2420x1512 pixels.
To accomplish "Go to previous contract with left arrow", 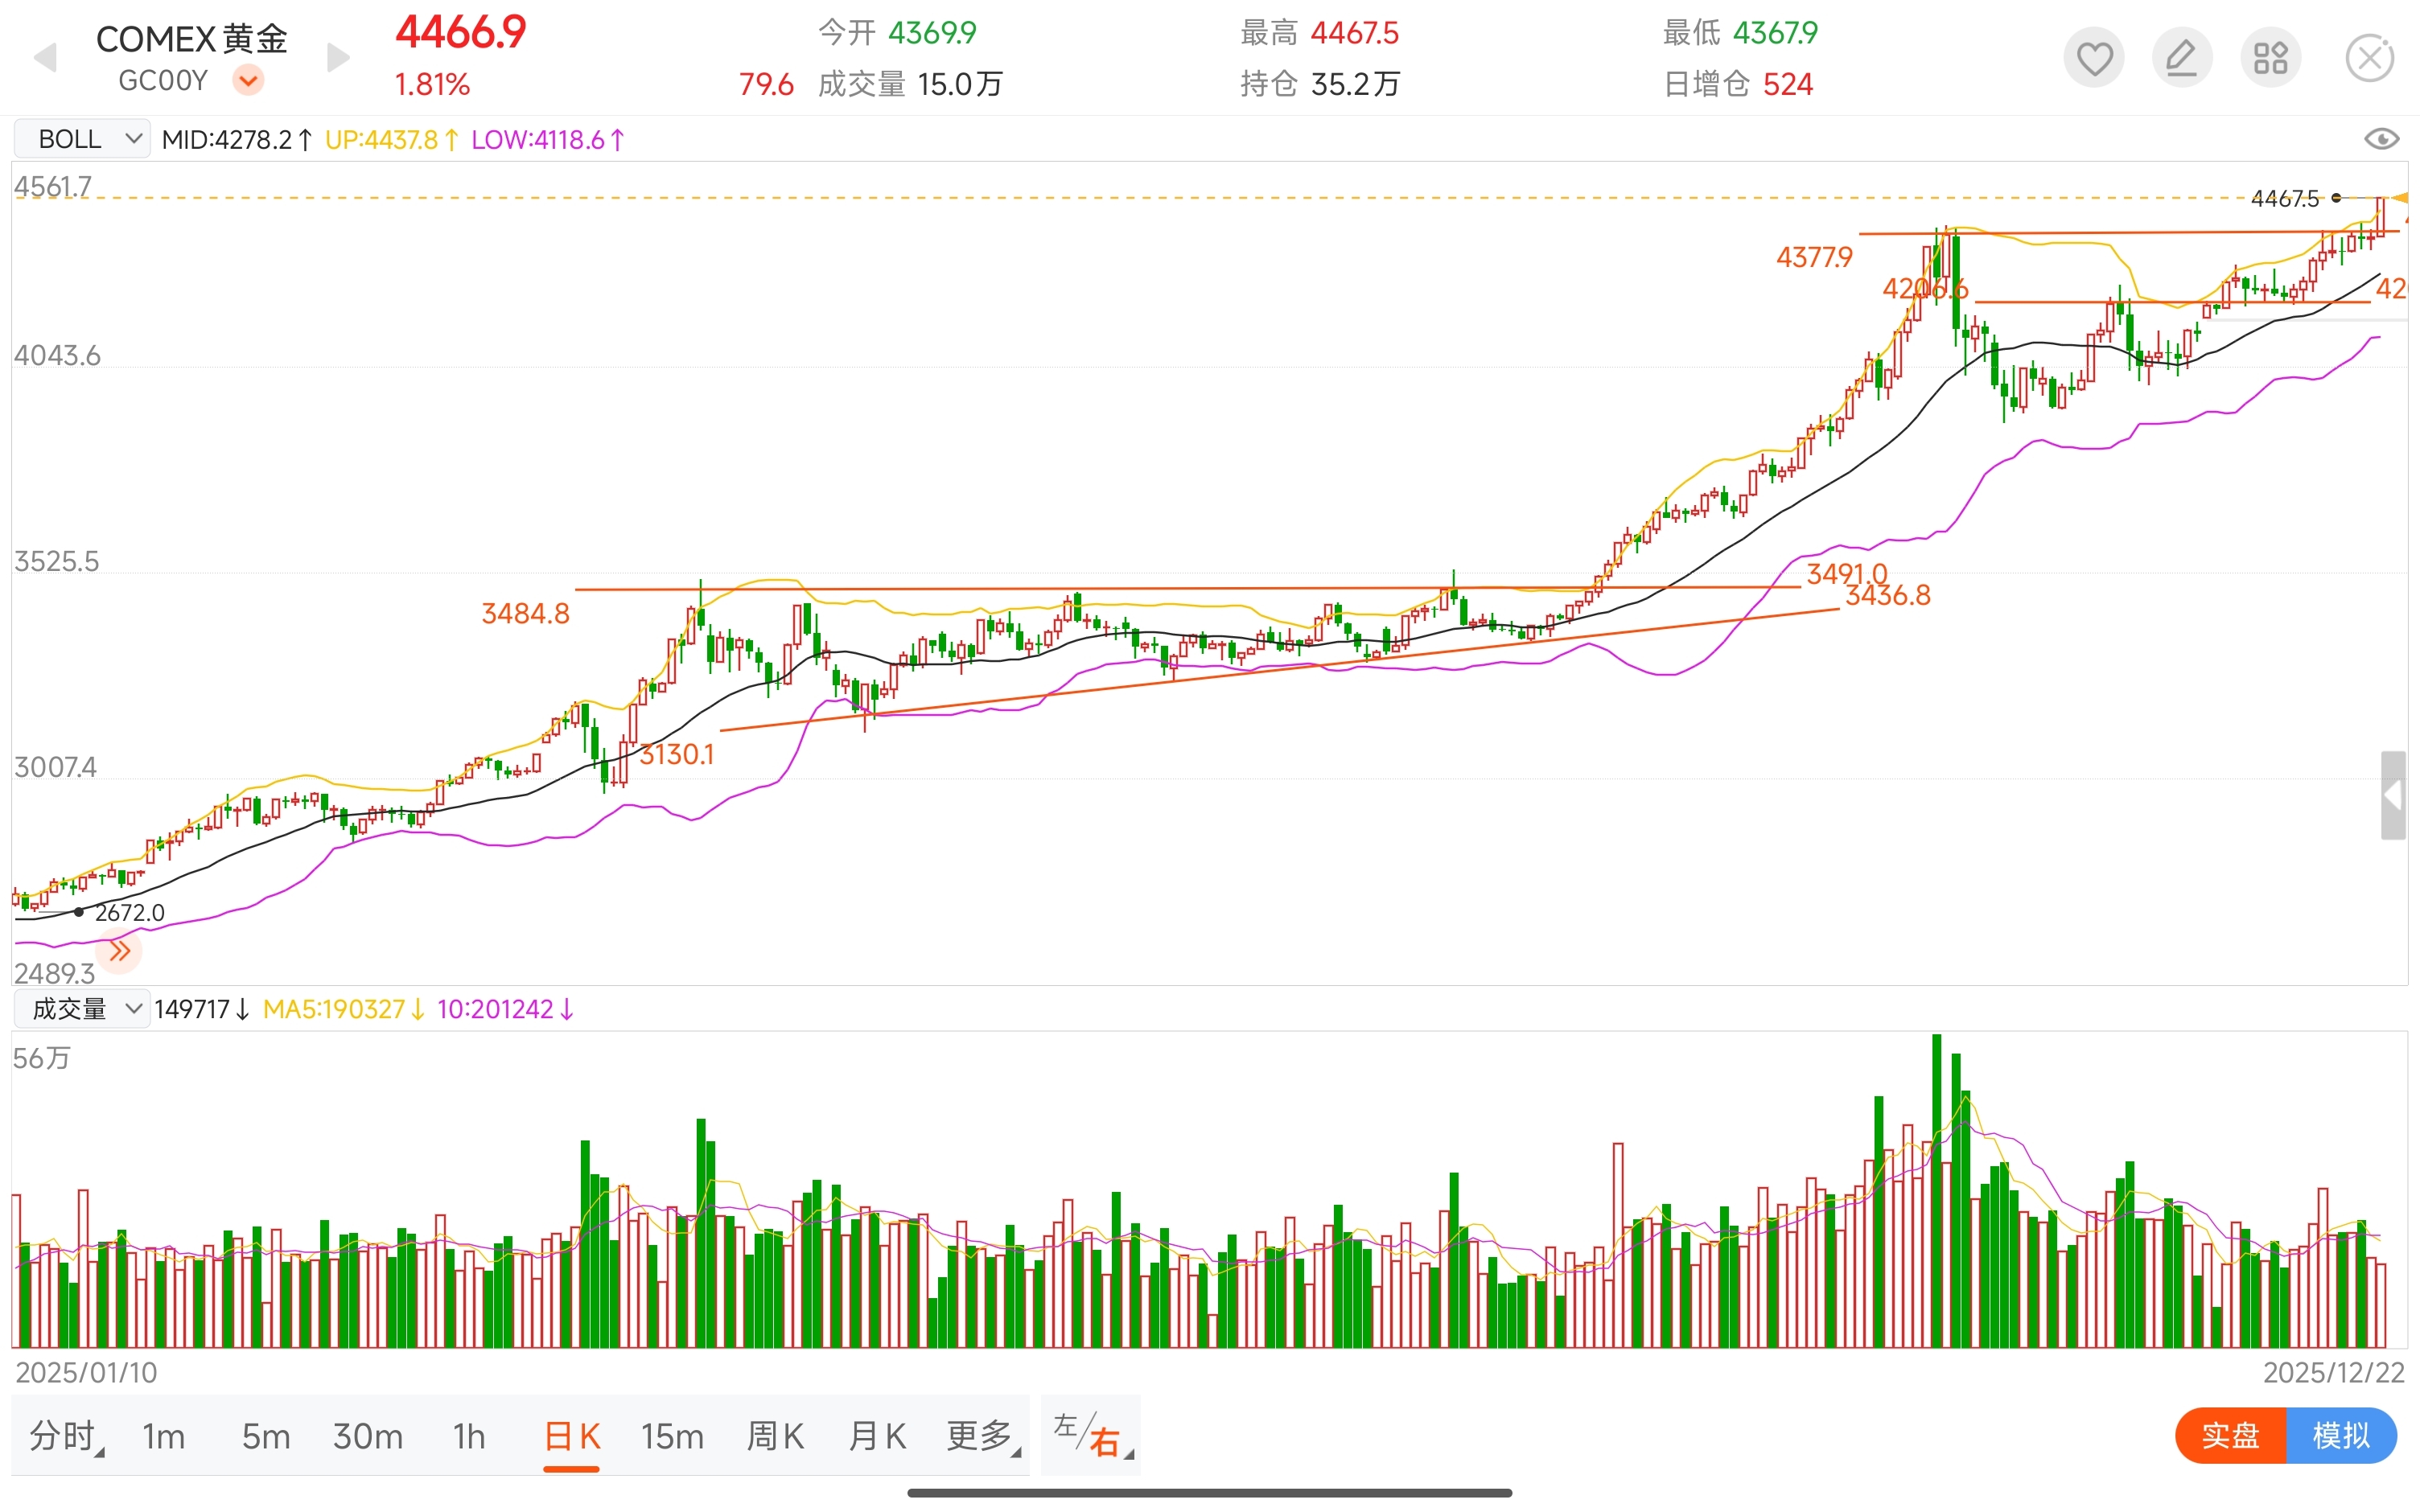I will pyautogui.click(x=45, y=58).
